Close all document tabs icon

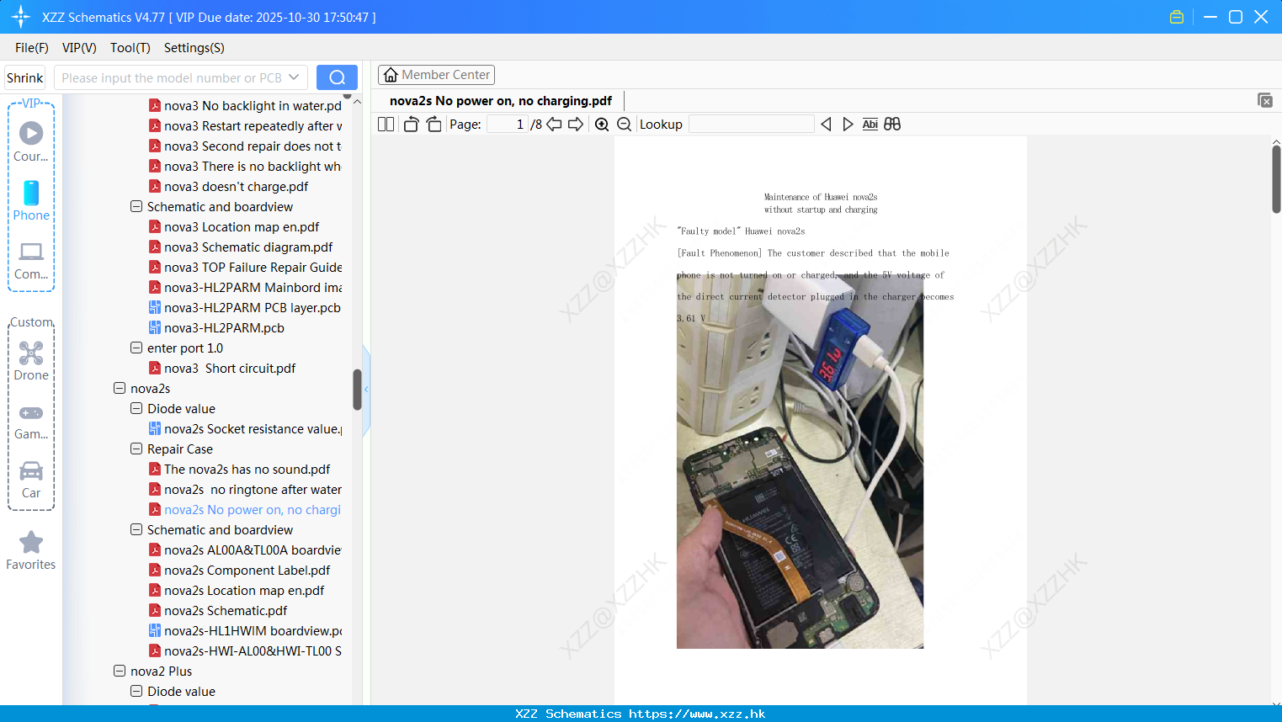[1265, 100]
